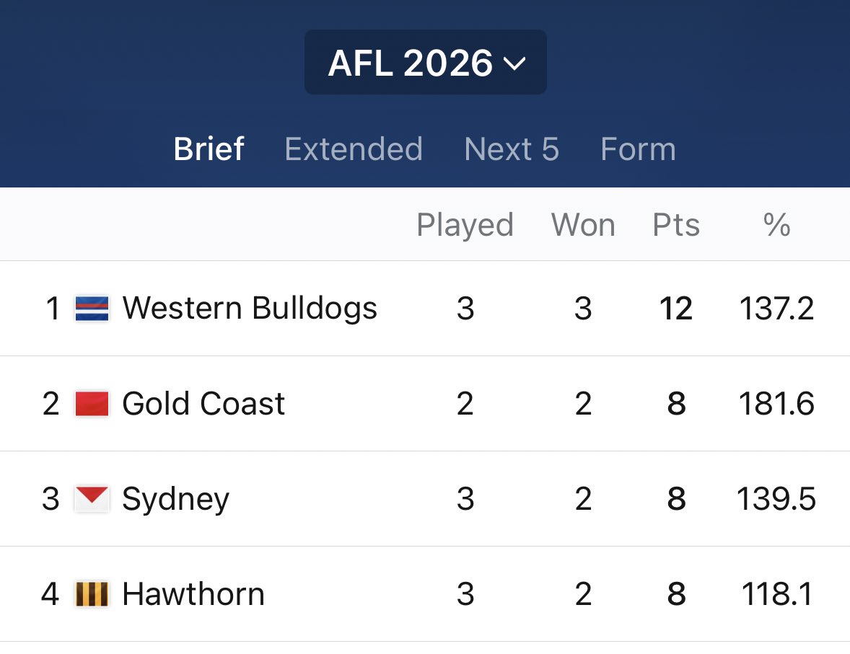Sort ladder by Won column header
Viewport: 850px width, 654px height.
(x=583, y=225)
